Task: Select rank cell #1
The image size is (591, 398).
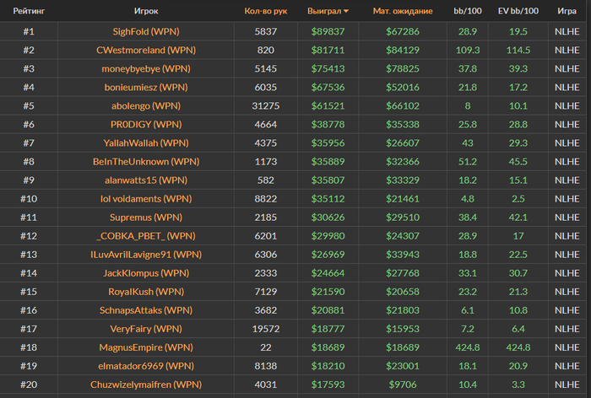Action: pos(29,31)
